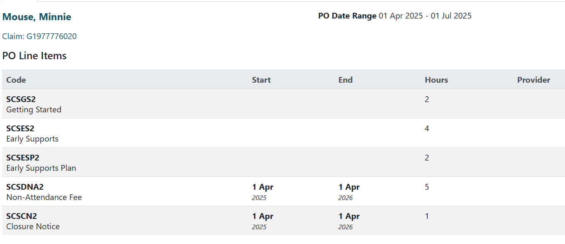Image resolution: width=565 pixels, height=244 pixels.
Task: Click the PO Line Items heading
Action: coord(34,56)
